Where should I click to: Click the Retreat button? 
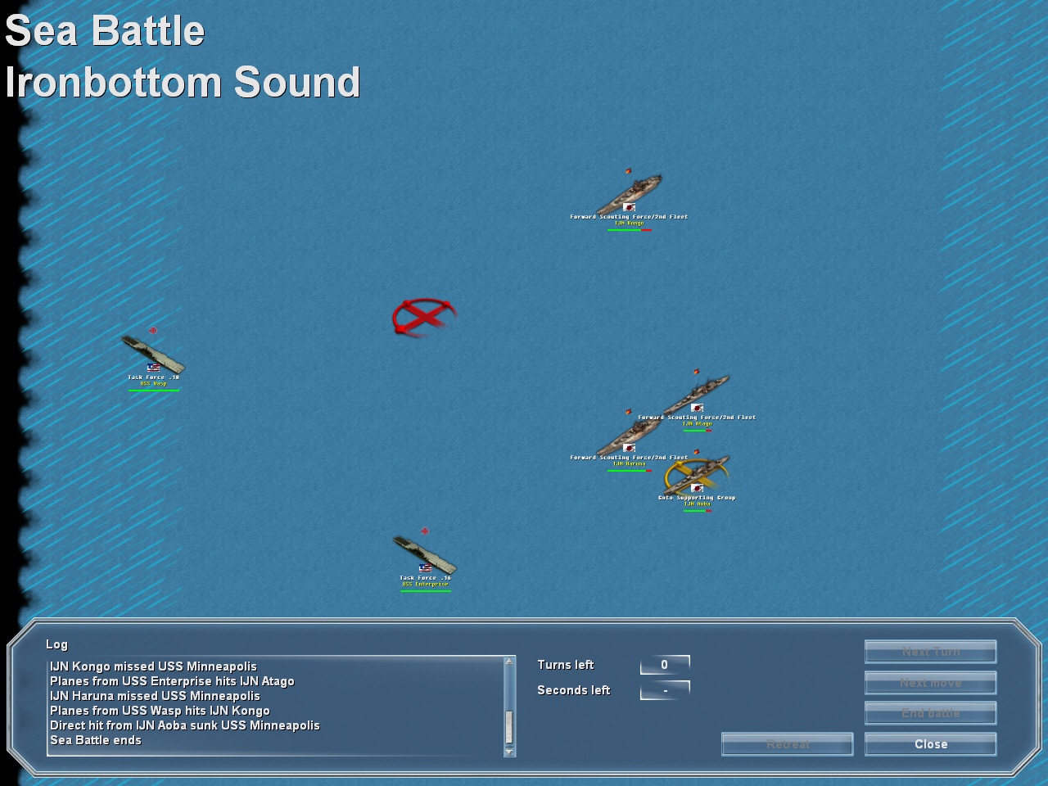786,744
